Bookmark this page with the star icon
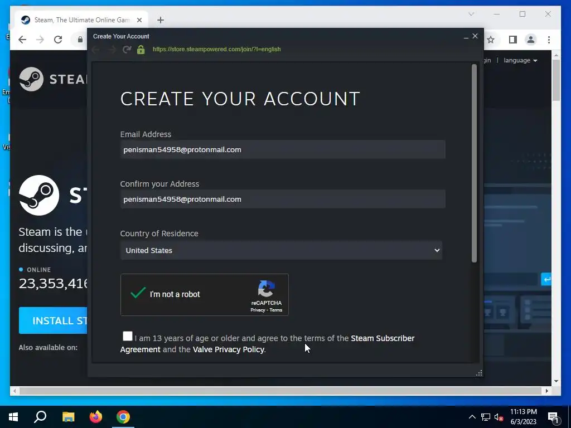Image resolution: width=571 pixels, height=428 pixels. pos(491,40)
